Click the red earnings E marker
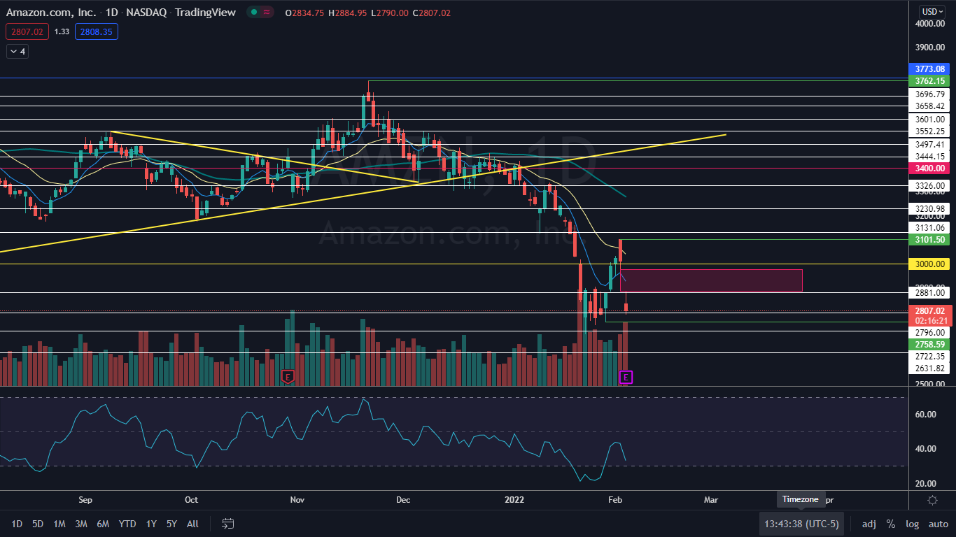Screen dimensions: 956x537 [x=287, y=377]
